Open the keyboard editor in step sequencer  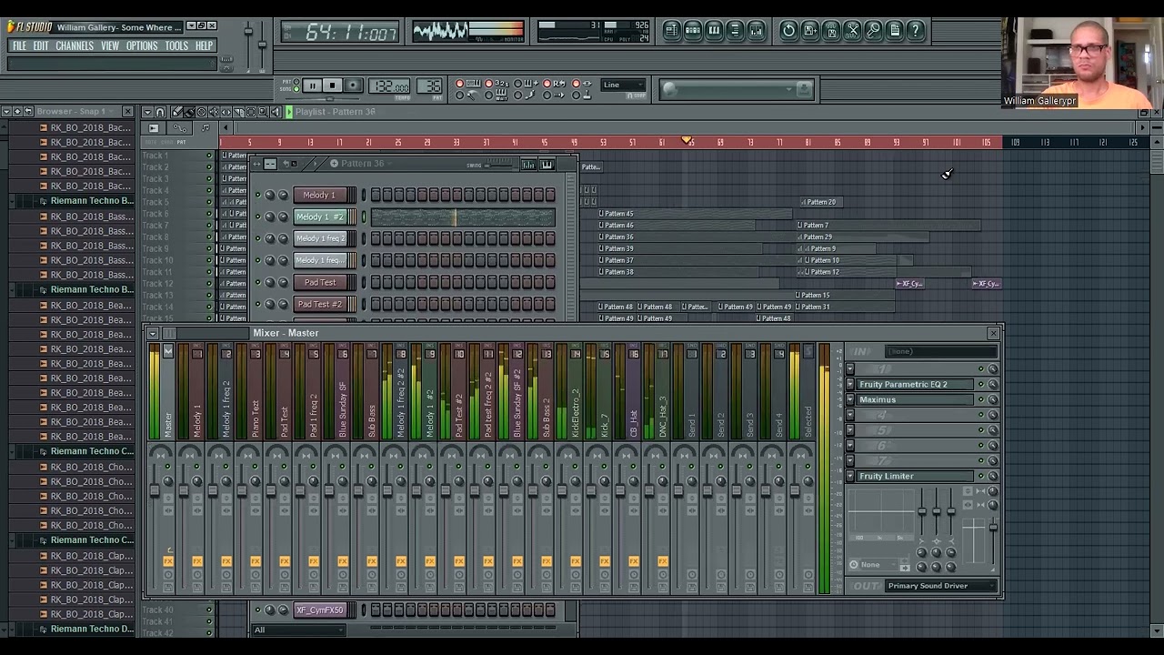547,165
